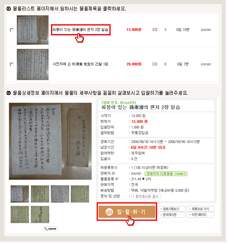Click 목록으로 가기 button

[x=200, y=209]
